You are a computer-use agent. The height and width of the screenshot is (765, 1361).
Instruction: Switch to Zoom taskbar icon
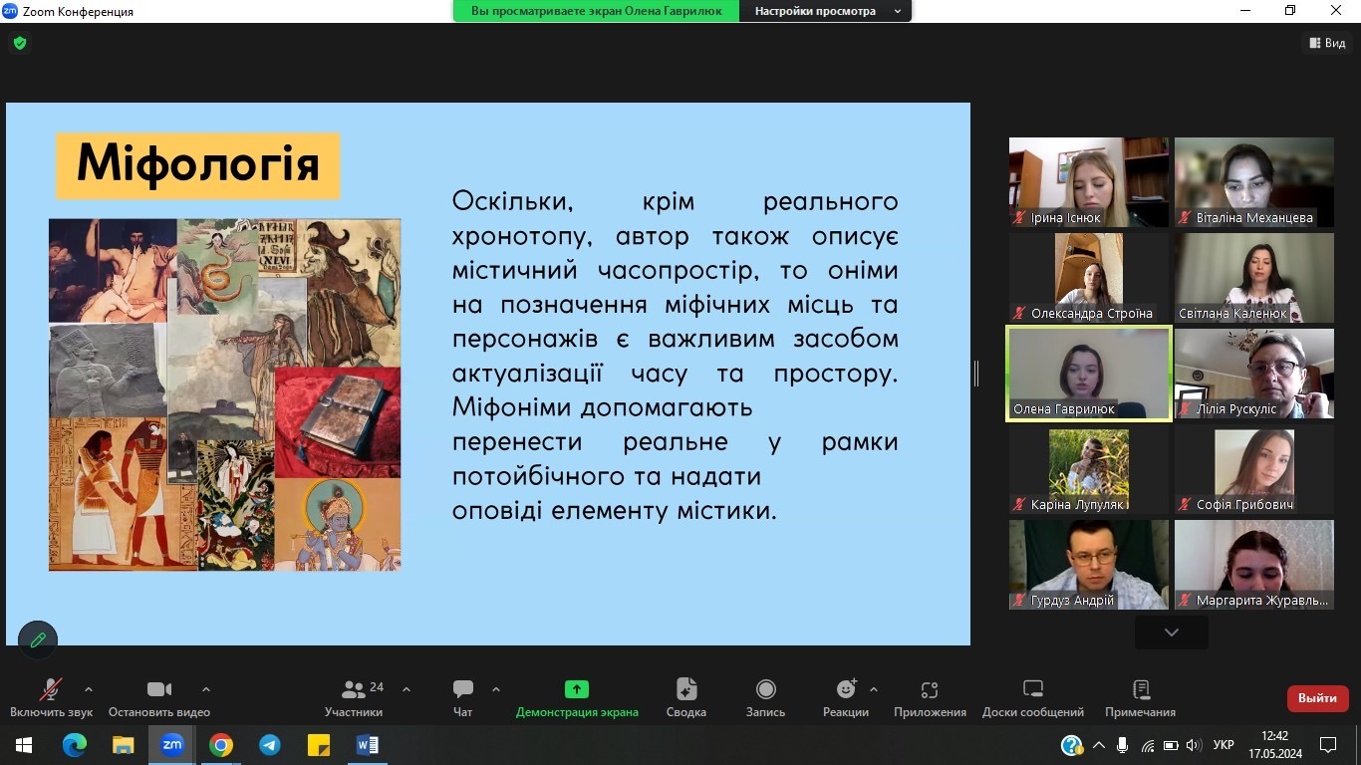coord(172,745)
